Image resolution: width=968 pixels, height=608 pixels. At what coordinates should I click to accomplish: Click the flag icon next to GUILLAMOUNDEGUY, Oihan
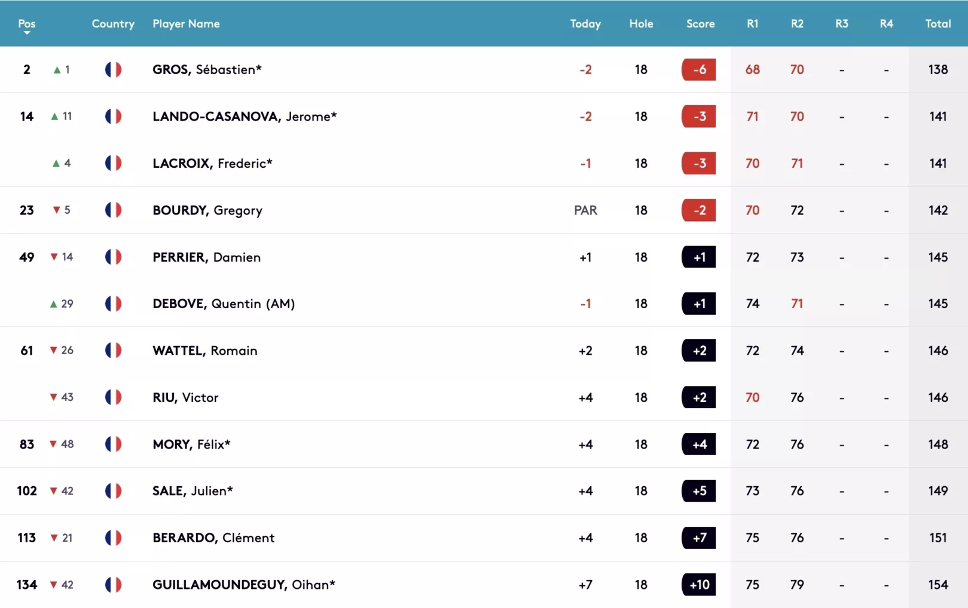coord(113,585)
